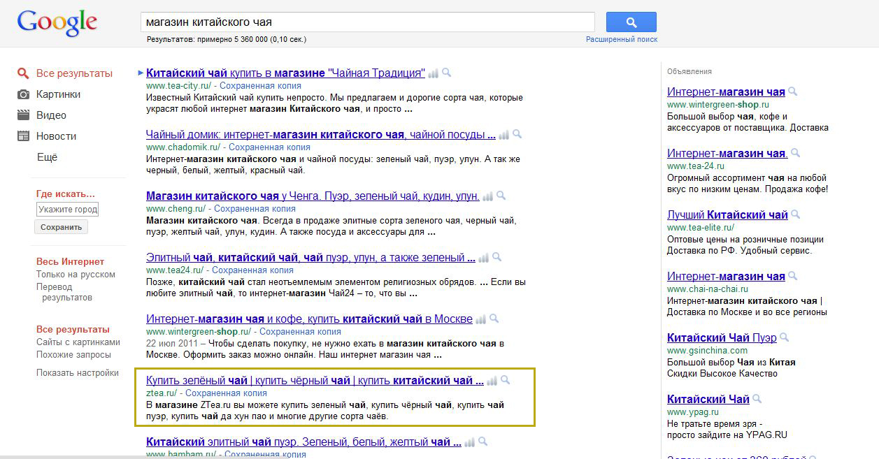Focus the main search query field
Screen dimensions: 879x459
(x=368, y=22)
